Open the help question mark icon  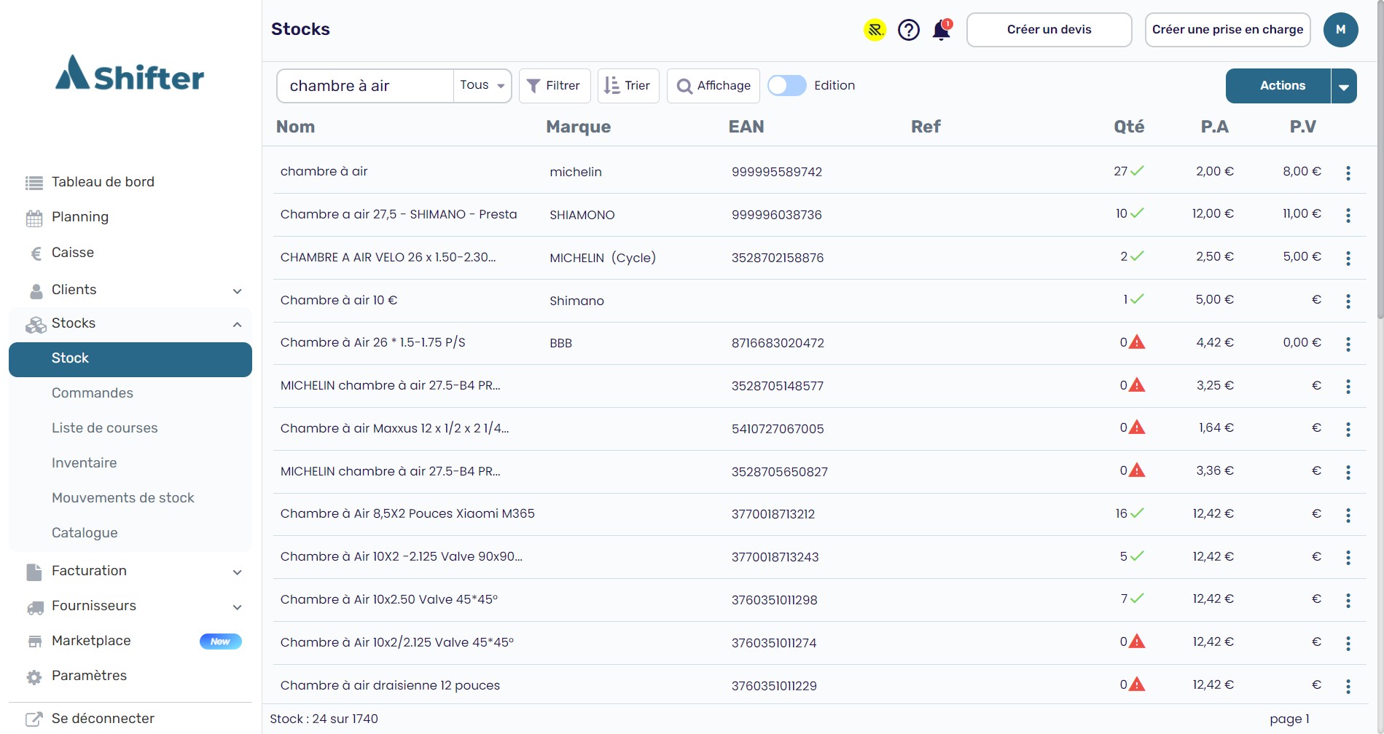pos(909,30)
